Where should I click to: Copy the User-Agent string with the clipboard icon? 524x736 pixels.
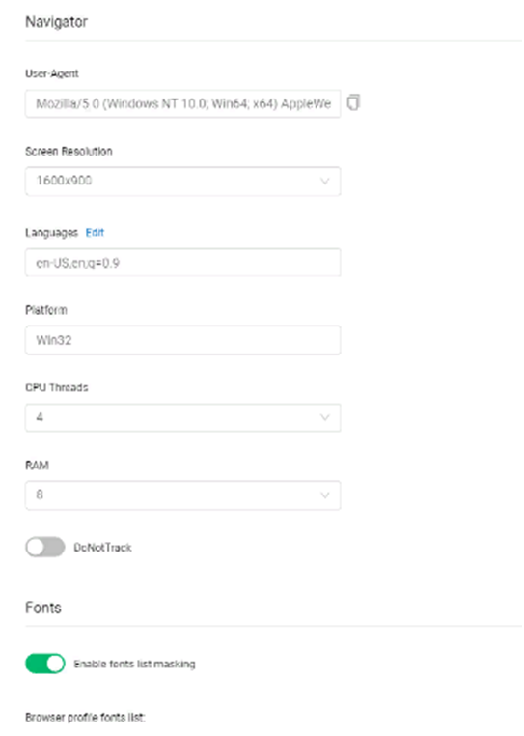coord(353,102)
